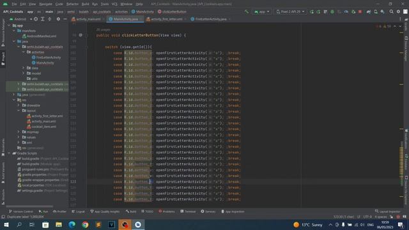
Task: Select FirstLetterActivity in project tree
Action: click(47, 57)
